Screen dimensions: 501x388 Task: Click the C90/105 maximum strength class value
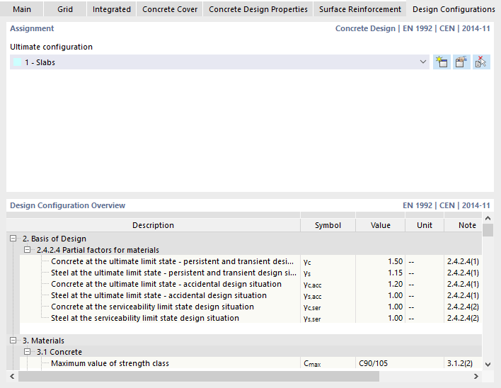(381, 363)
